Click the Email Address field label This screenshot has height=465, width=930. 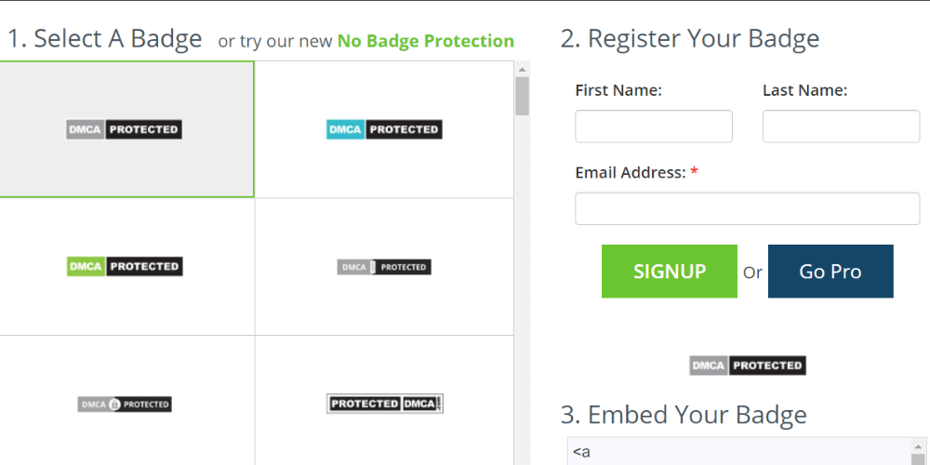(630, 172)
